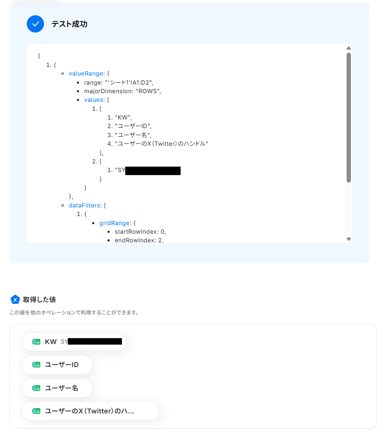Click the blue checkmark success icon
This screenshot has width=382, height=433.
pyautogui.click(x=35, y=24)
